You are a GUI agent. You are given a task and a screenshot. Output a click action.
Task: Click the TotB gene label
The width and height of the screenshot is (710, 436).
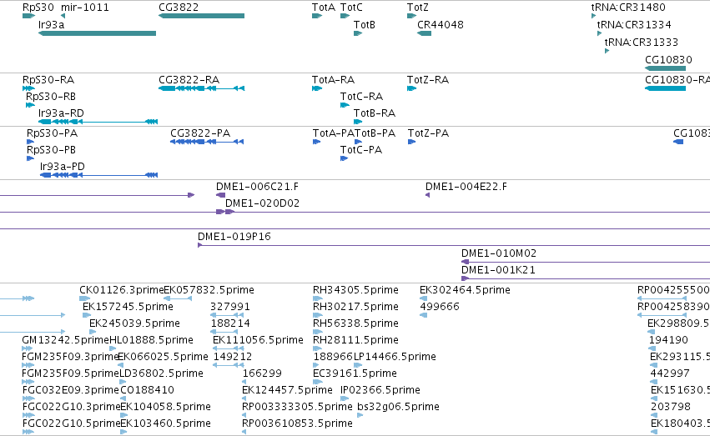point(365,25)
